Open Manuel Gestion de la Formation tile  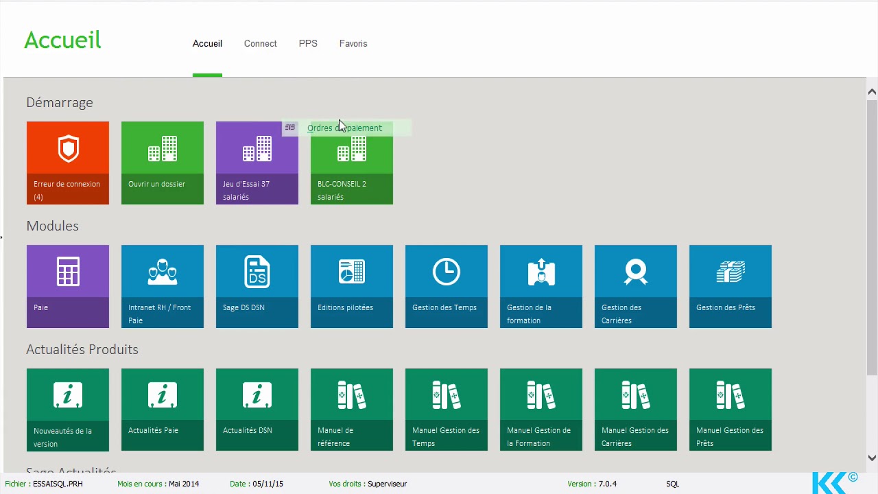point(541,410)
